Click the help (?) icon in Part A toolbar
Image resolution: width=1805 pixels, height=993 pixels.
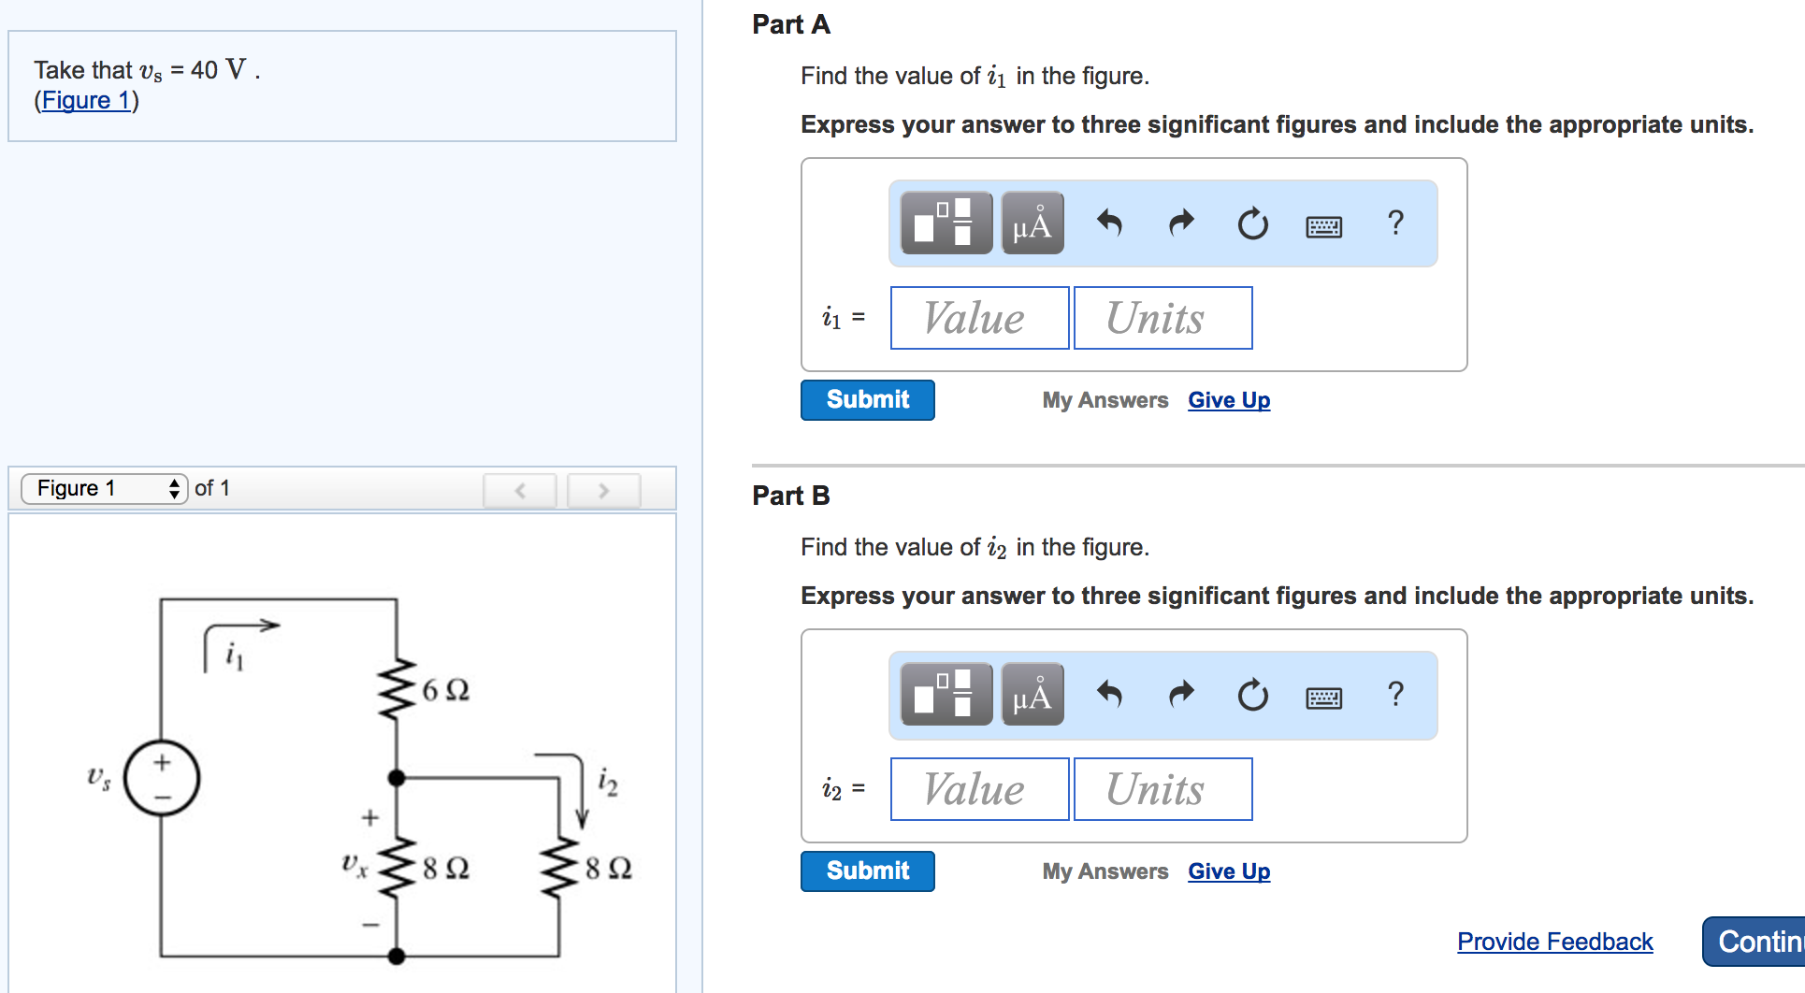1395,223
